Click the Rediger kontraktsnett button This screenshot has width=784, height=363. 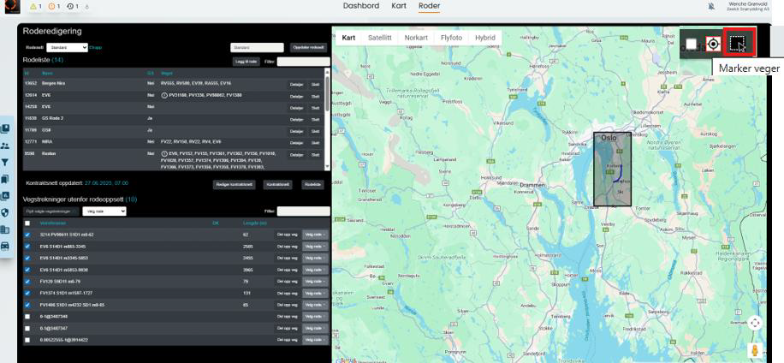(x=235, y=184)
